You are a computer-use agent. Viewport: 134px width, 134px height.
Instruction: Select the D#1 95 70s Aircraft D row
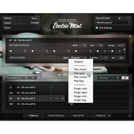point(37,104)
